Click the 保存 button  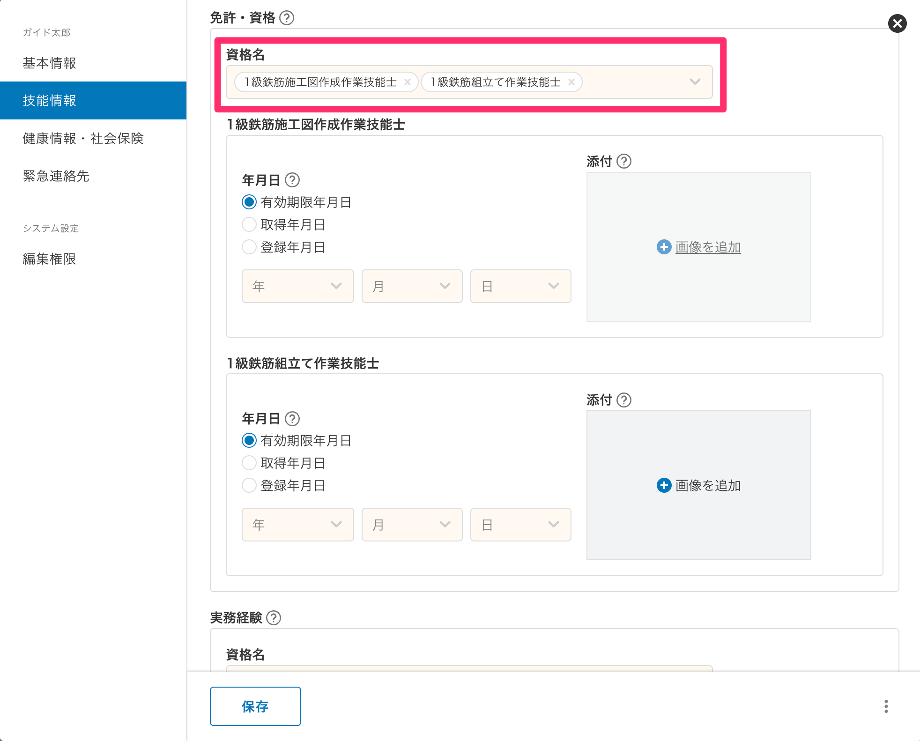coord(255,706)
